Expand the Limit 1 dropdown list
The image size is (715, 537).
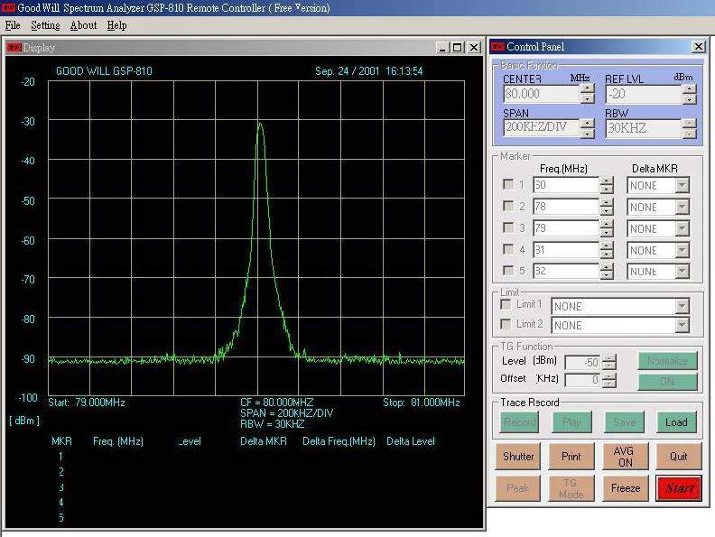click(682, 307)
